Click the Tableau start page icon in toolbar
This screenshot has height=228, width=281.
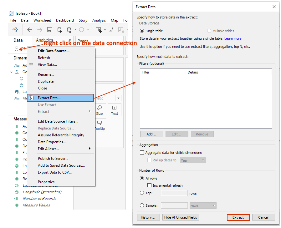pyautogui.click(x=15, y=29)
